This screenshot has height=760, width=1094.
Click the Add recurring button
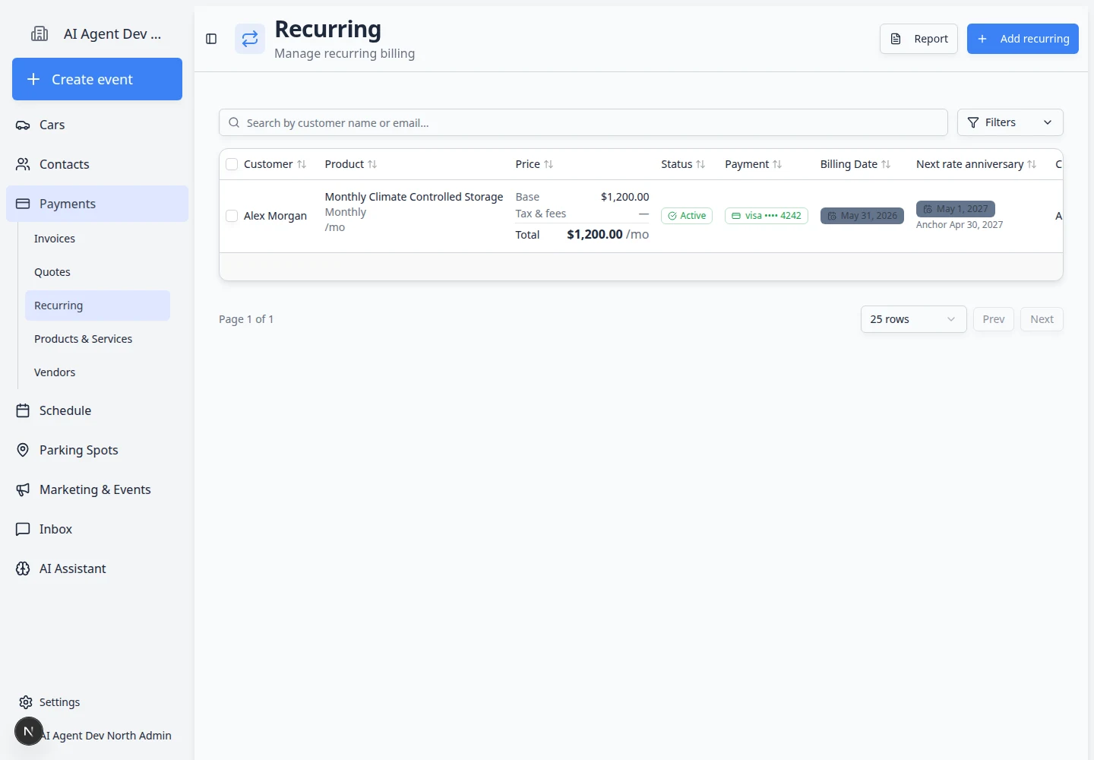click(1023, 39)
